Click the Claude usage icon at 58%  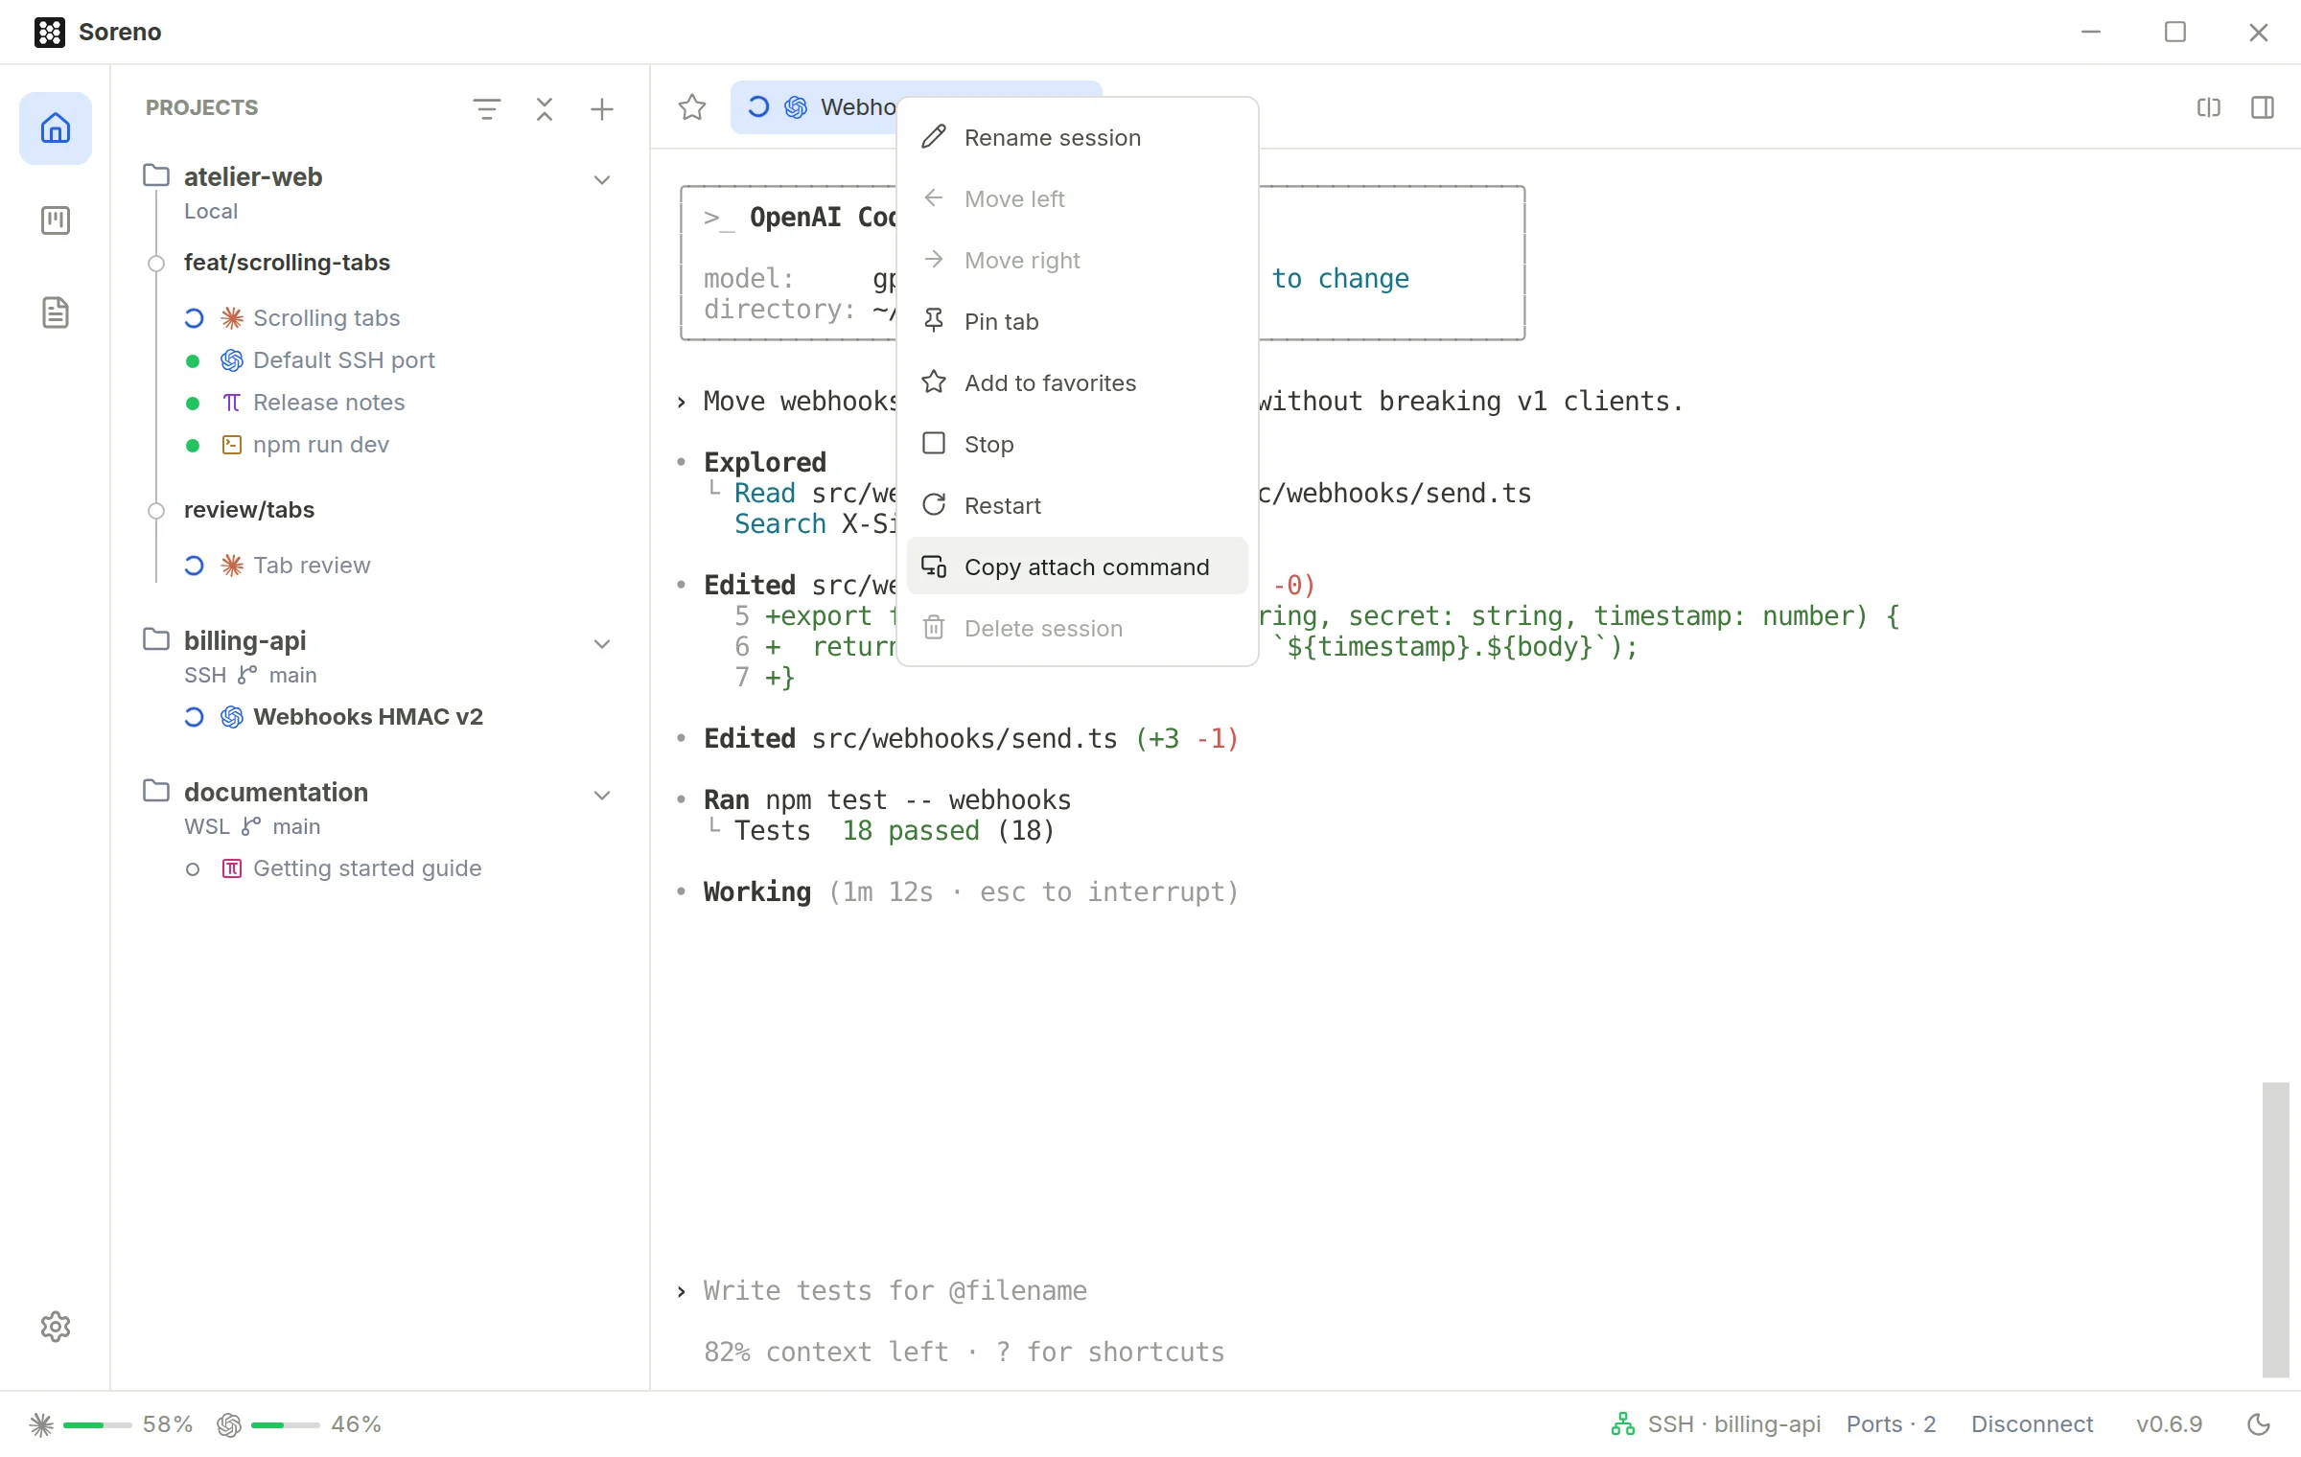pos(41,1424)
